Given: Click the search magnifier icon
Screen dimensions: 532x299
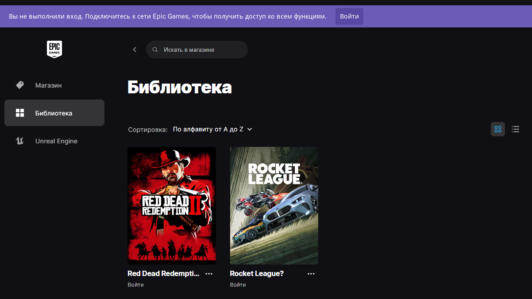Looking at the screenshot, I should tap(155, 50).
